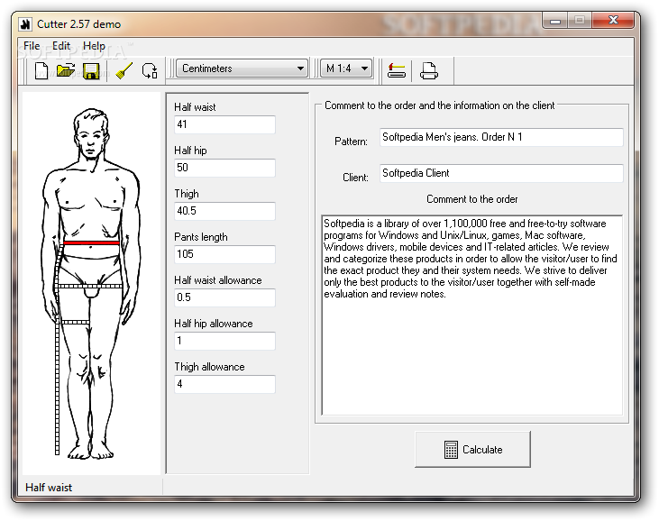Open the Help menu
Image resolution: width=659 pixels, height=521 pixels.
[94, 46]
